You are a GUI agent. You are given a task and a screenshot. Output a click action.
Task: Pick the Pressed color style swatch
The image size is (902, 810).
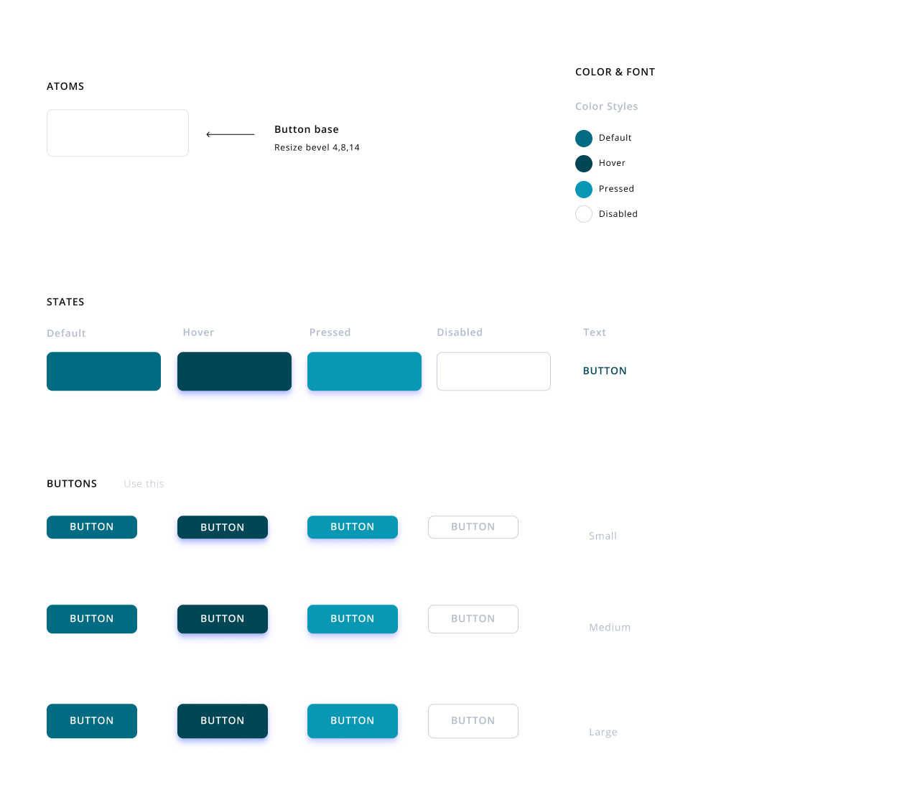584,189
